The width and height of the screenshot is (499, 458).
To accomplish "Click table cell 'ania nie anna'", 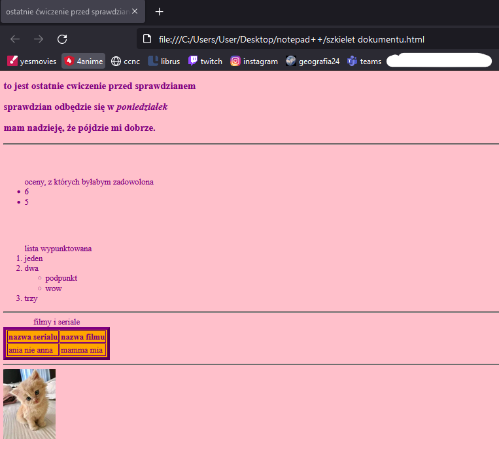I will point(33,350).
